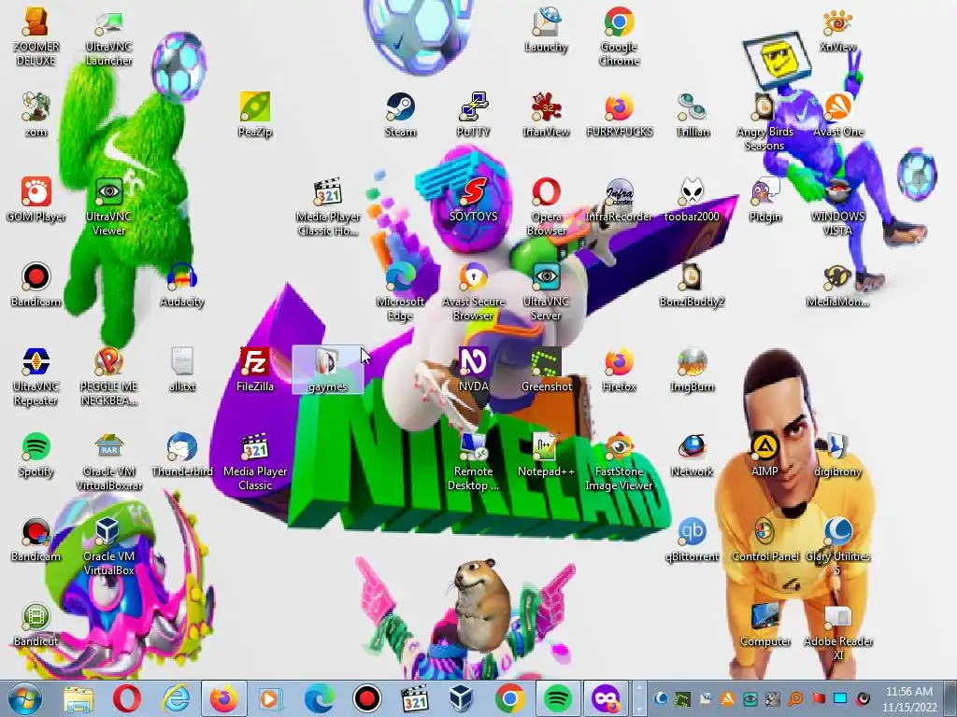Select Angry Birds Seasons icon

pos(764,121)
